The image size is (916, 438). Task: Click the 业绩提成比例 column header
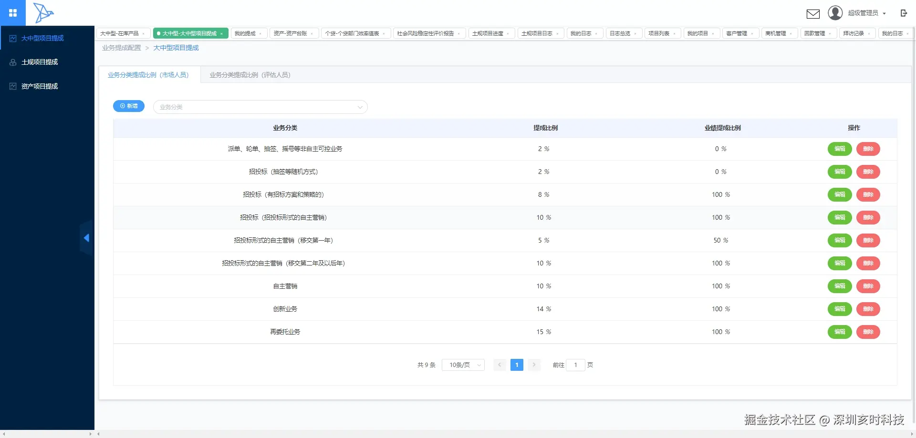[x=723, y=128]
